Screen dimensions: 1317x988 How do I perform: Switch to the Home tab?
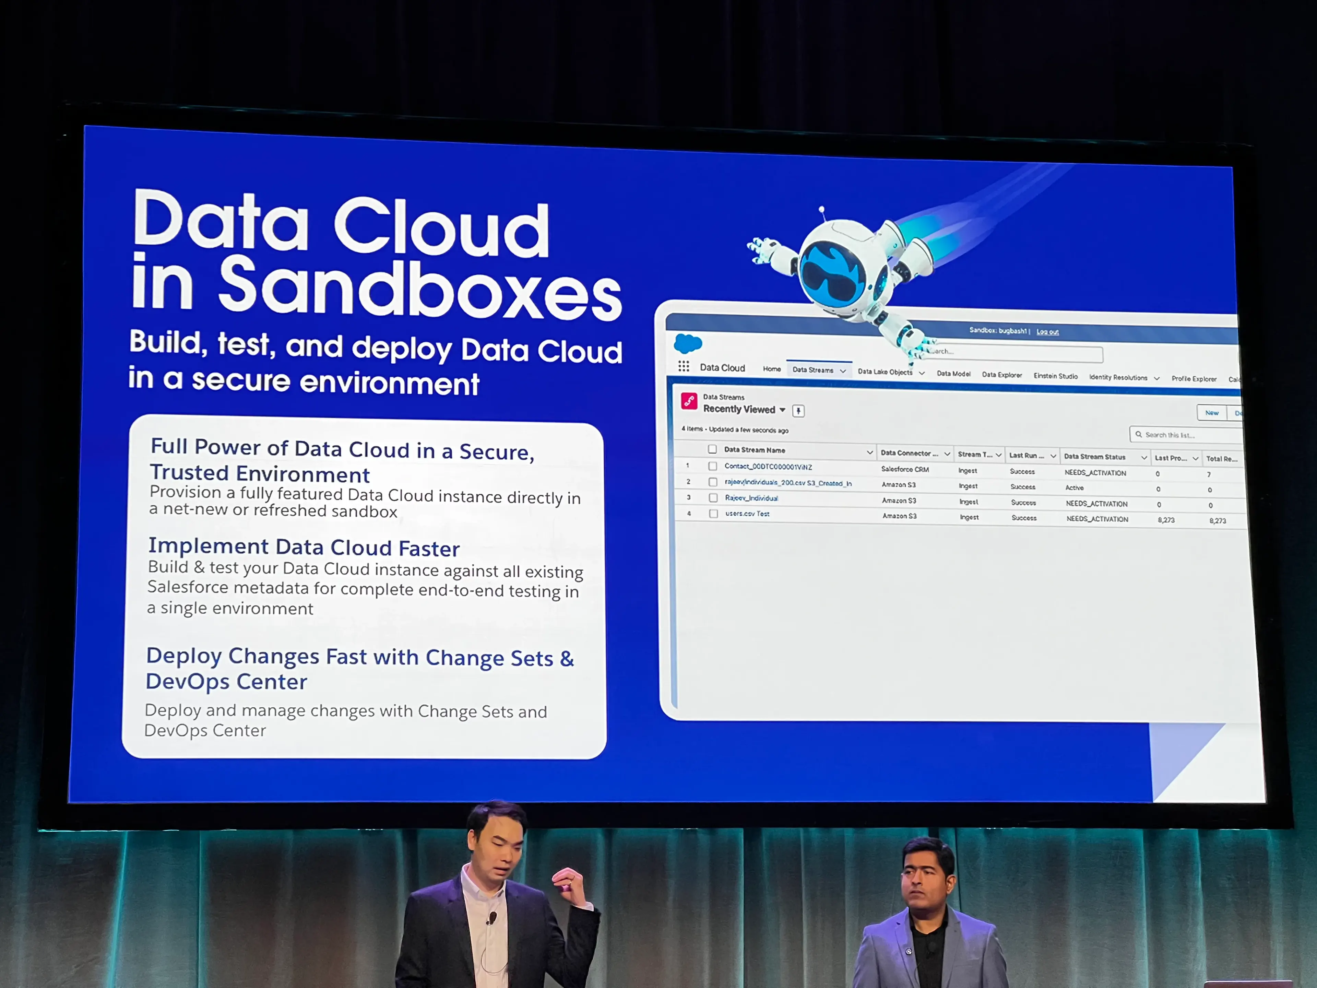click(x=772, y=369)
